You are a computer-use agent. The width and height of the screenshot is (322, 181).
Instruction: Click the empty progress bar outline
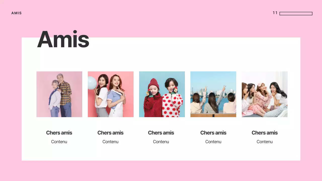(x=296, y=14)
